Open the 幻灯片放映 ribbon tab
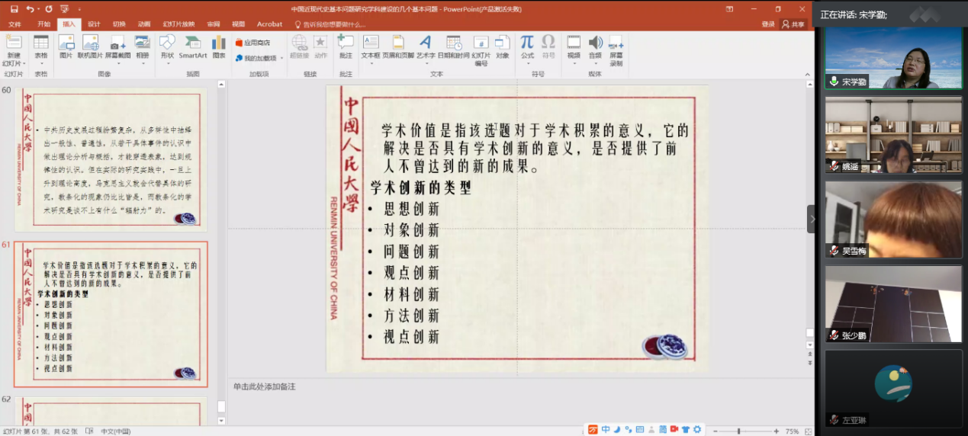This screenshot has width=968, height=436. (x=178, y=24)
